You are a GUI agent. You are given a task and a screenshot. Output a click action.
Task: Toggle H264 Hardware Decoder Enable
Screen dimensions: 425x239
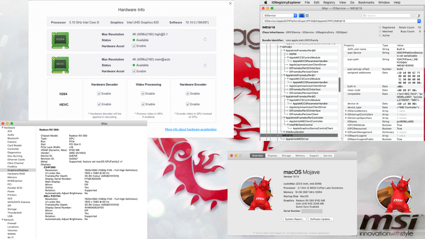99,93
